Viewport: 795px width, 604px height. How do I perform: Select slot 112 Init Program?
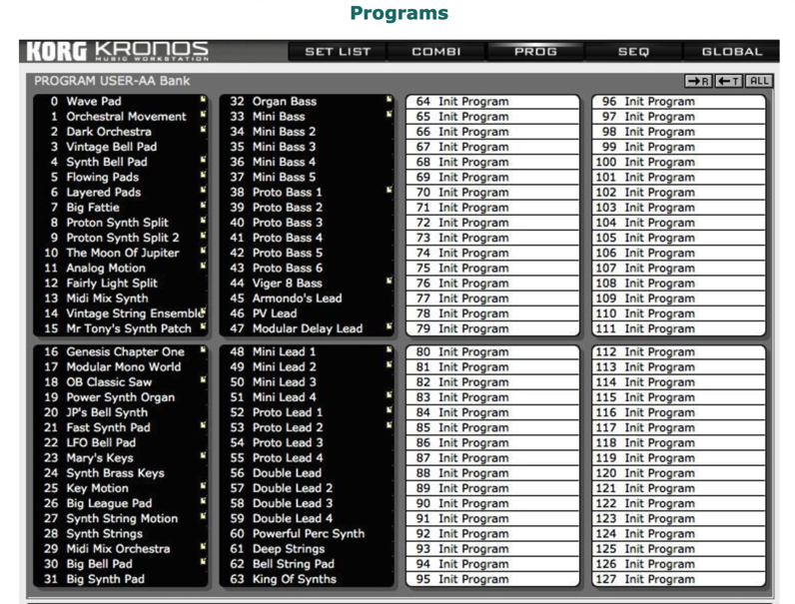click(x=679, y=352)
